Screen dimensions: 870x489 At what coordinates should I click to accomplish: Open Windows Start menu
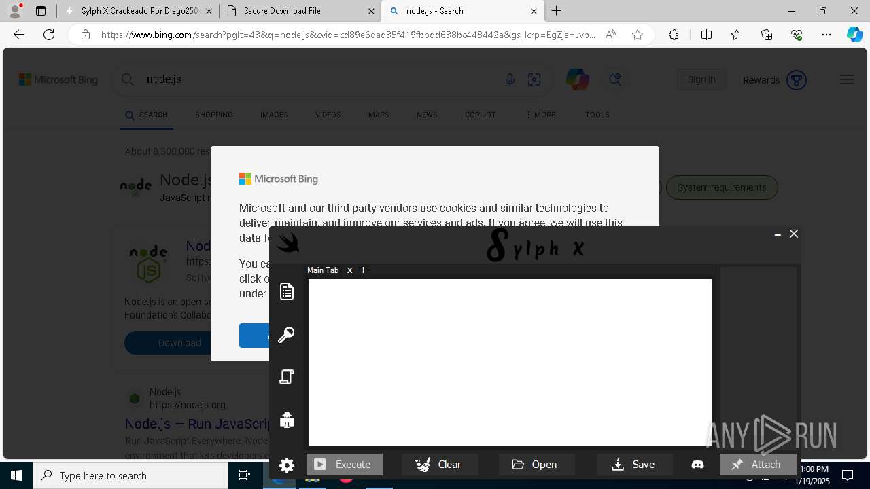click(16, 475)
